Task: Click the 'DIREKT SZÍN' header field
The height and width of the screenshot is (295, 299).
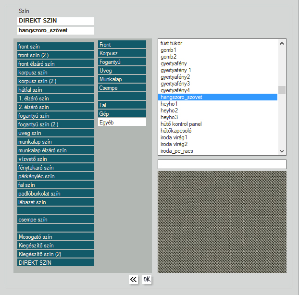Action: (x=56, y=21)
